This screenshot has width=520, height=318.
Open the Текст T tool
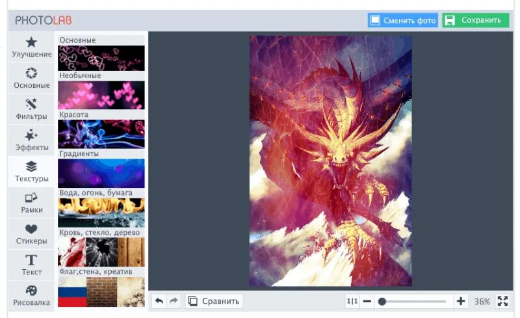click(31, 265)
